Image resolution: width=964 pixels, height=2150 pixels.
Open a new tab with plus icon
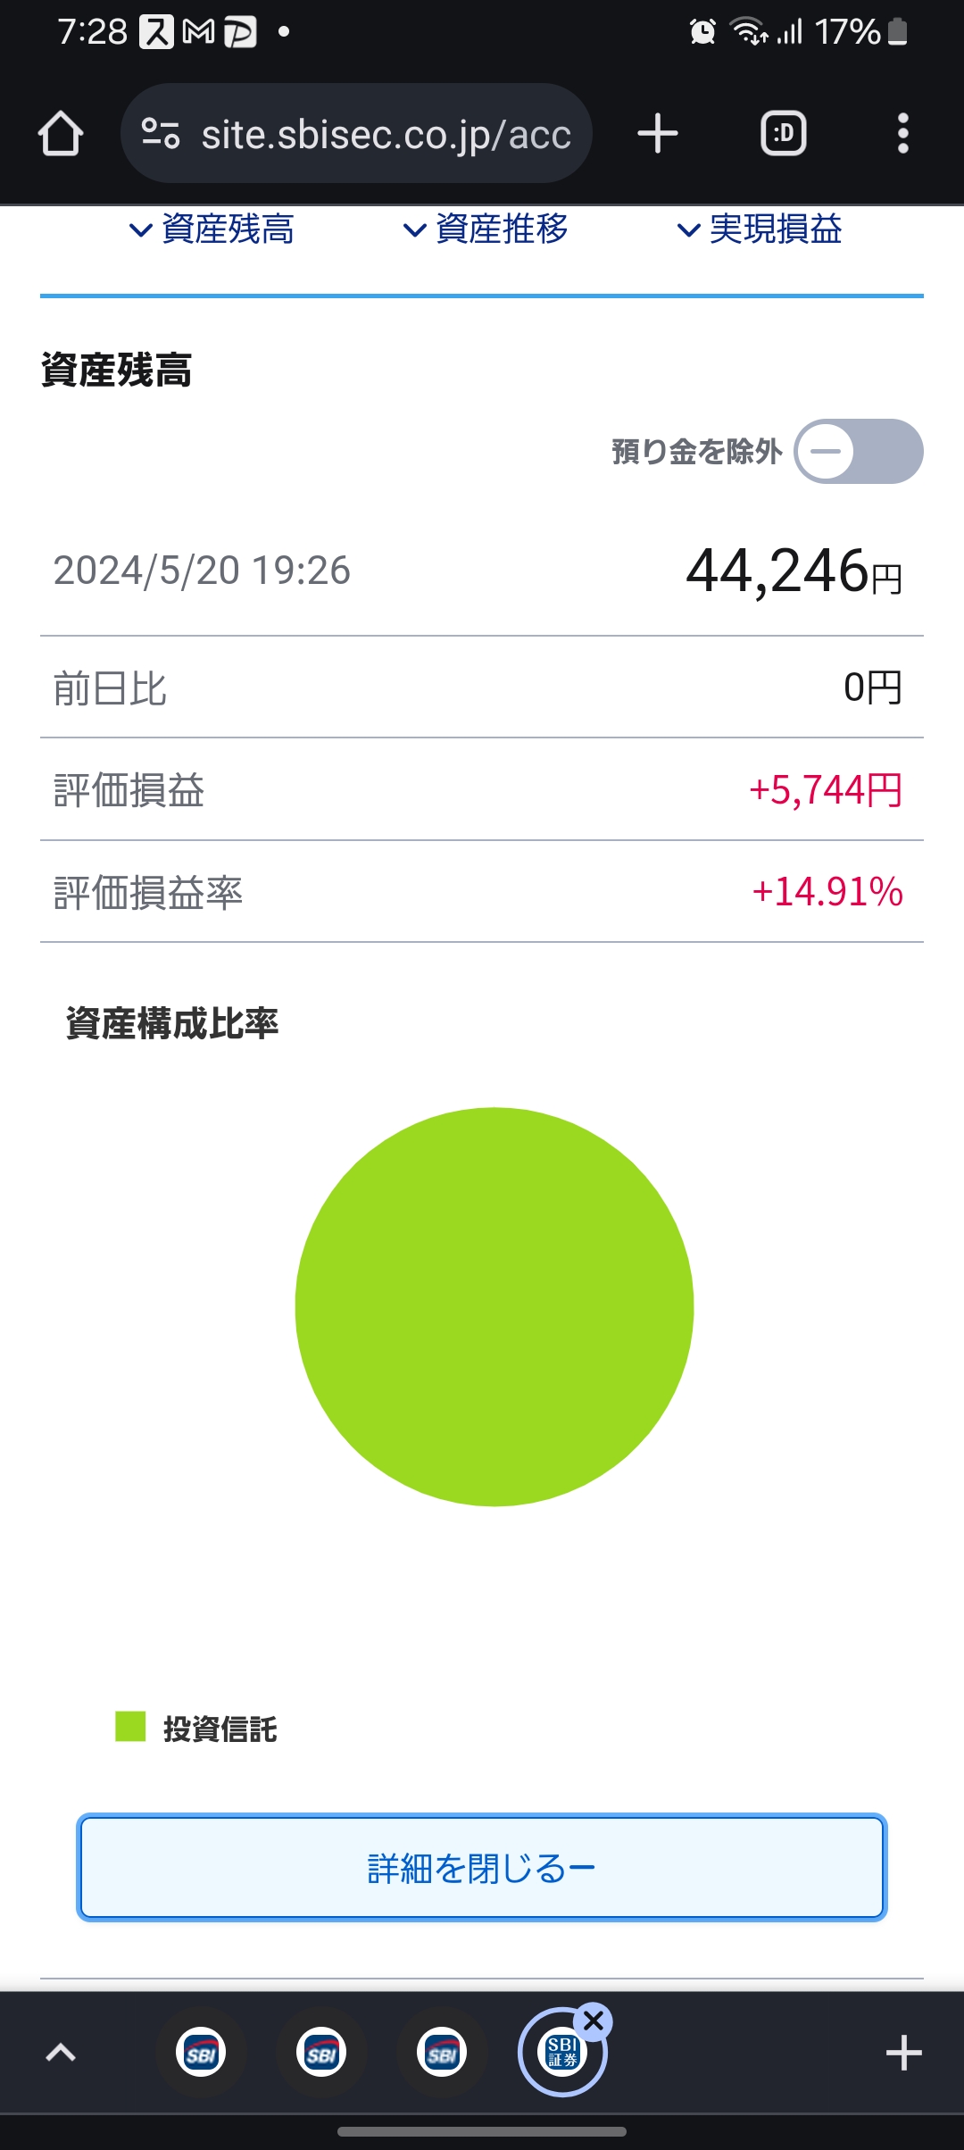click(658, 134)
